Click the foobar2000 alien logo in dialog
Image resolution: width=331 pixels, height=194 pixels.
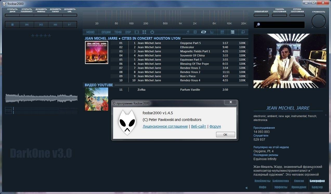[127, 122]
